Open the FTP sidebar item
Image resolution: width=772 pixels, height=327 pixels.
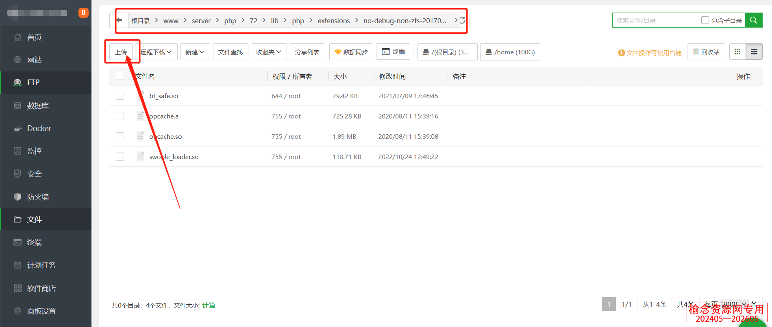tap(46, 82)
